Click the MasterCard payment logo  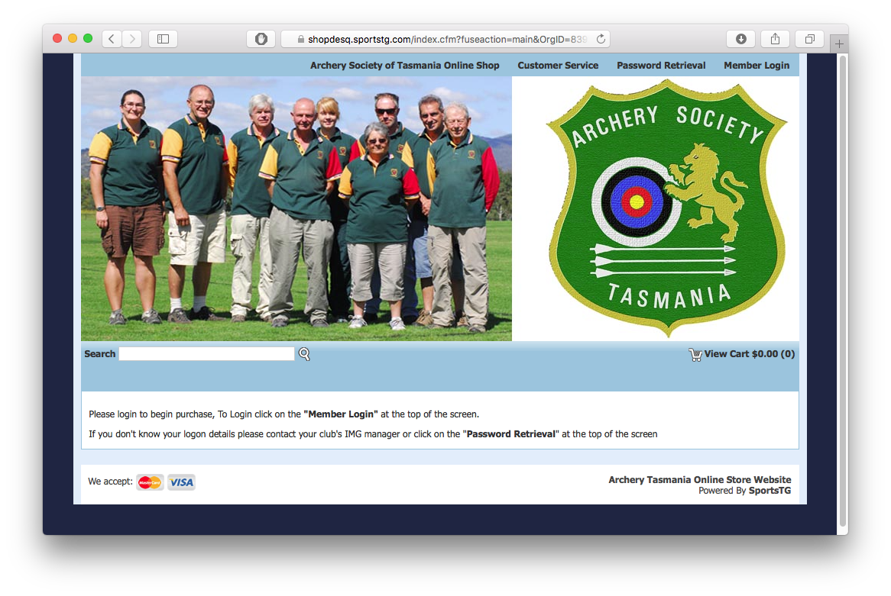pos(150,482)
